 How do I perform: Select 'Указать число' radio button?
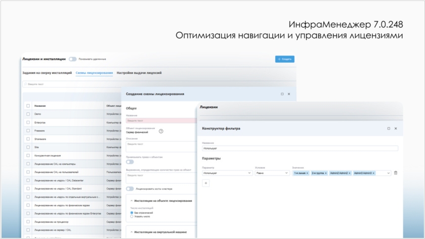pyautogui.click(x=132, y=216)
